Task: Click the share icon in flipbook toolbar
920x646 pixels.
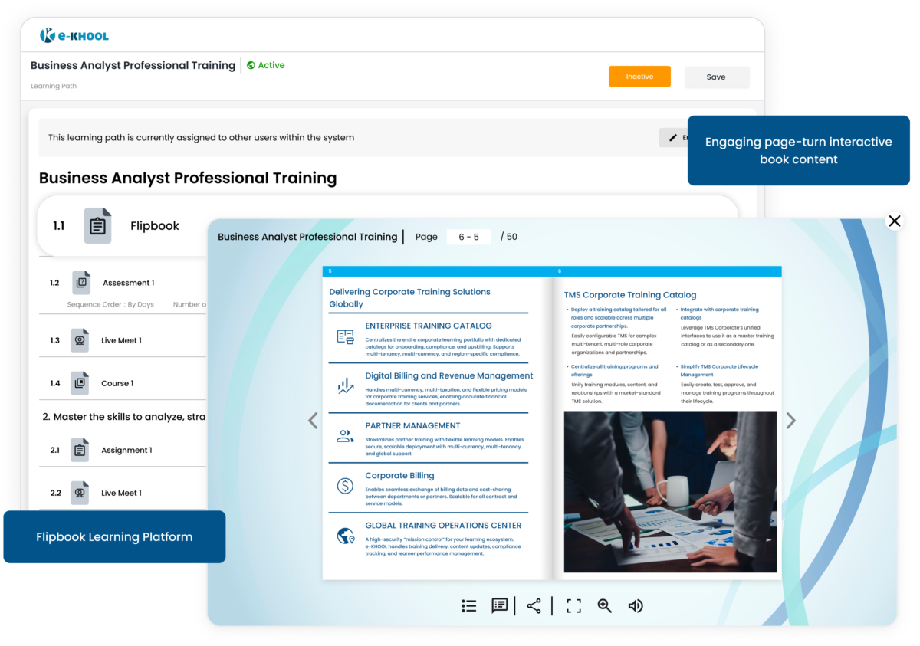Action: [534, 606]
